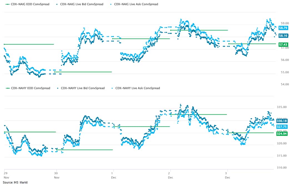This screenshot has width=292, height=186.
Task: Click the 2 Dec date axis label
Action: coord(171,175)
